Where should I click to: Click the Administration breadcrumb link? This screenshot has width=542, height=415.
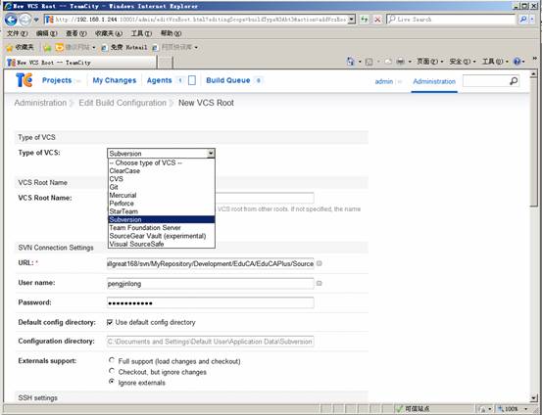pyautogui.click(x=40, y=103)
